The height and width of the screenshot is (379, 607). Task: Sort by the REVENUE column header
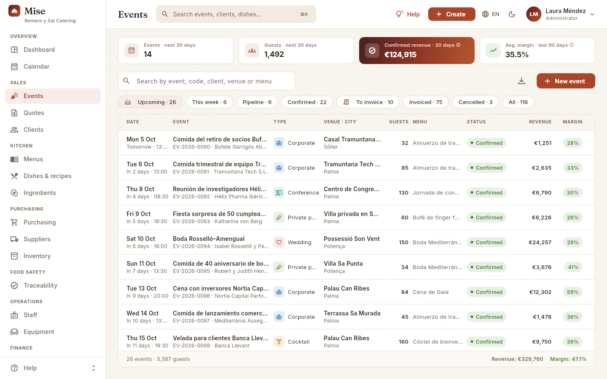pos(540,122)
